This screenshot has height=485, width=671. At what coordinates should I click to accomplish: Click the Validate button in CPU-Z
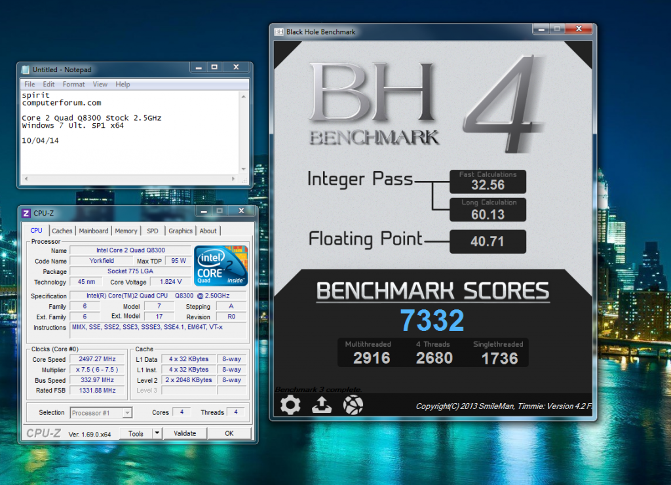185,433
